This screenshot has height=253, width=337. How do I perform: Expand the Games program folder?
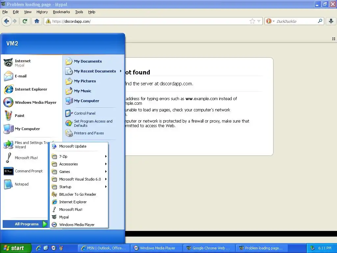[79, 172]
